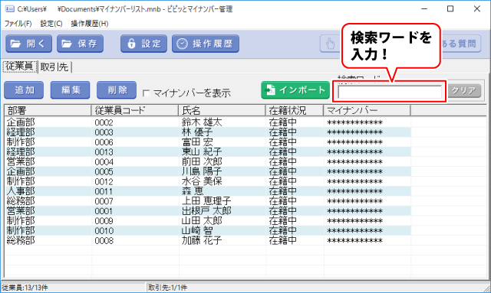The width and height of the screenshot is (491, 293).
Task: Click the 開く (open) toolbar button
Action: pyautogui.click(x=28, y=44)
